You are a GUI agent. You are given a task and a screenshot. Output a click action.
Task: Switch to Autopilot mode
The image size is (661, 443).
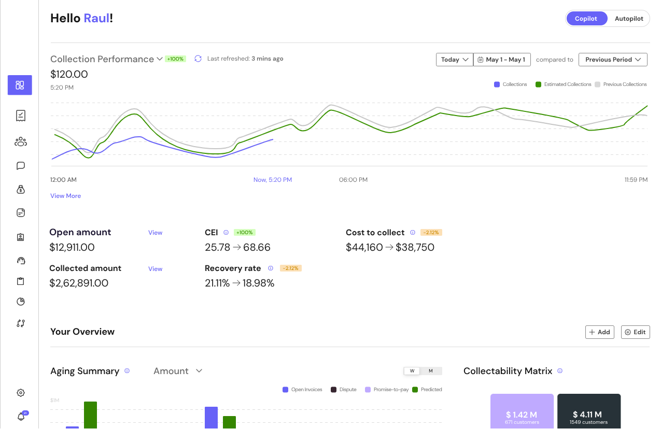tap(628, 18)
